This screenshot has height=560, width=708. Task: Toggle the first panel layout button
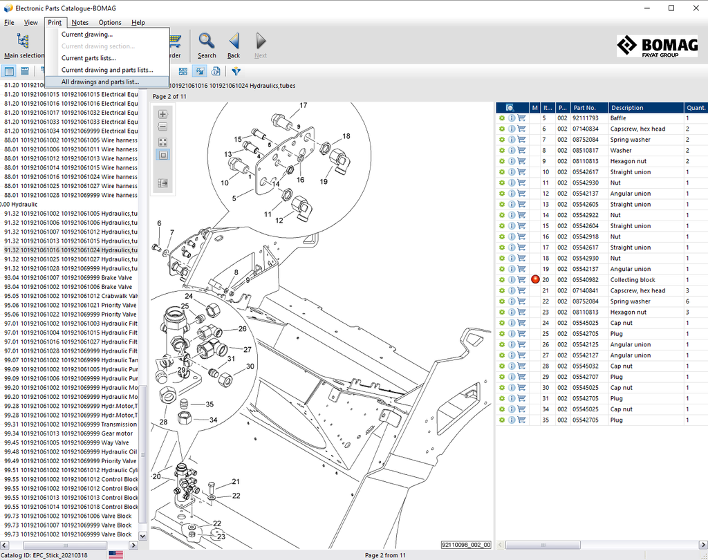point(10,71)
